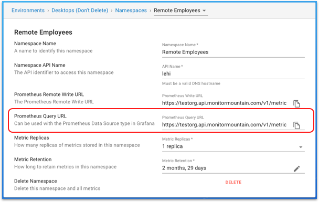Click 'Delete this namespace and all metrics' text
This screenshot has height=202, width=319.
point(57,188)
